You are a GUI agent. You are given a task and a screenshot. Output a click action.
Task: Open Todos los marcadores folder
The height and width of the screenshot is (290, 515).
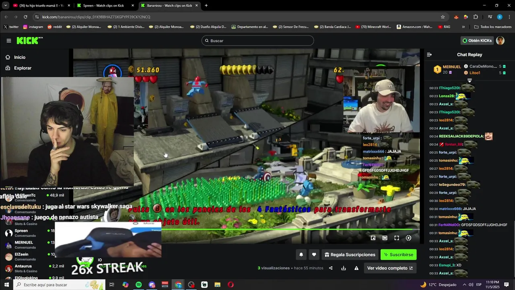(x=493, y=27)
